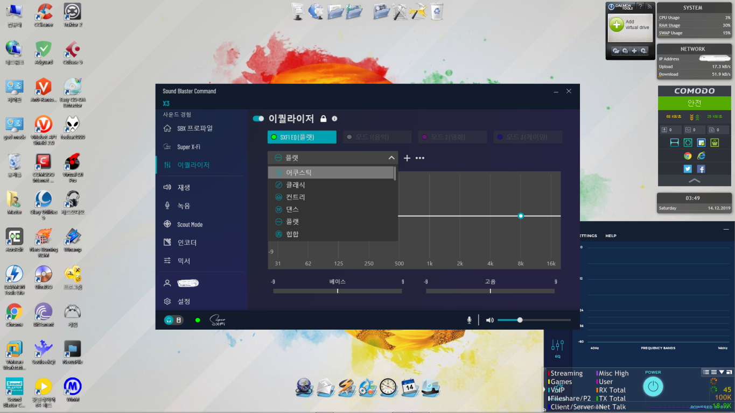Open the Cubase 5 desktop icon
Viewport: 735px width, 413px height.
pos(73,52)
